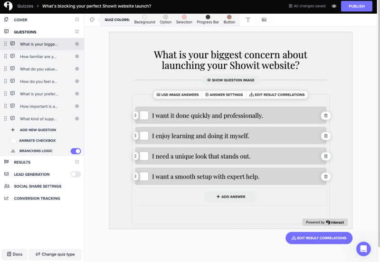
Task: Open Social Share Settings
Action: pos(38,186)
